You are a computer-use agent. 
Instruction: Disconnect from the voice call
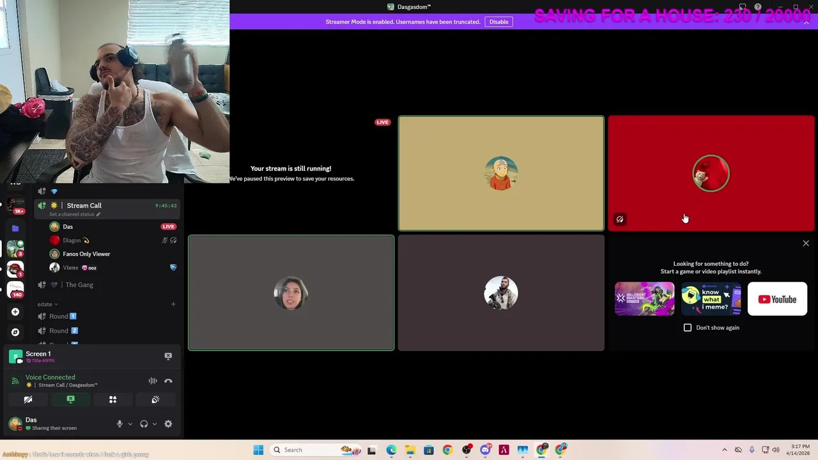(168, 381)
